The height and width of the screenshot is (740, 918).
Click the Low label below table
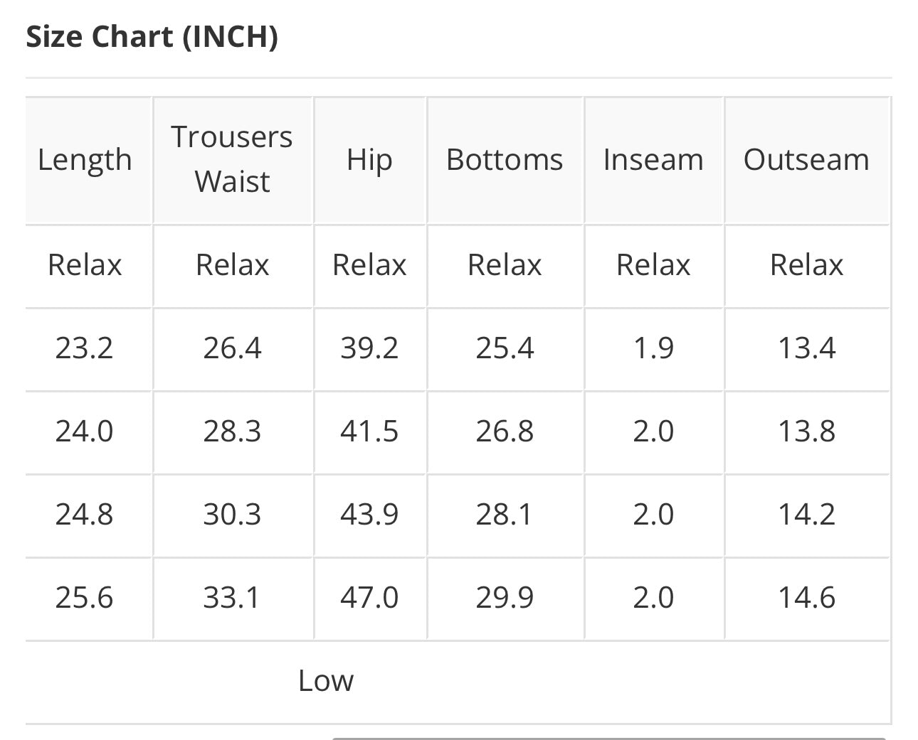(x=325, y=681)
